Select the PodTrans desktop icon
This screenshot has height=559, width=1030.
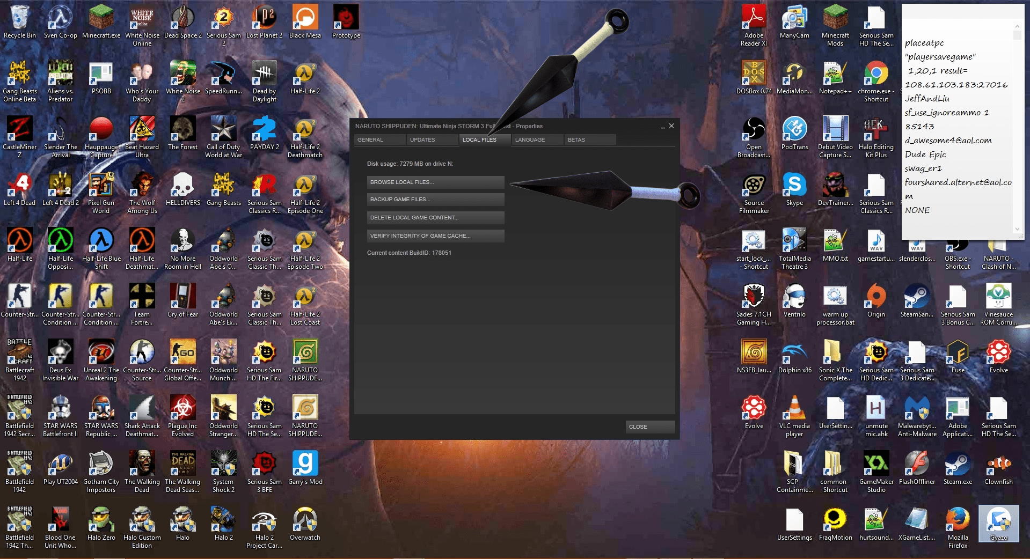pos(795,133)
